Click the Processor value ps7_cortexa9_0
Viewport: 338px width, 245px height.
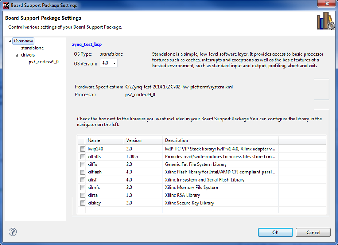pos(140,95)
